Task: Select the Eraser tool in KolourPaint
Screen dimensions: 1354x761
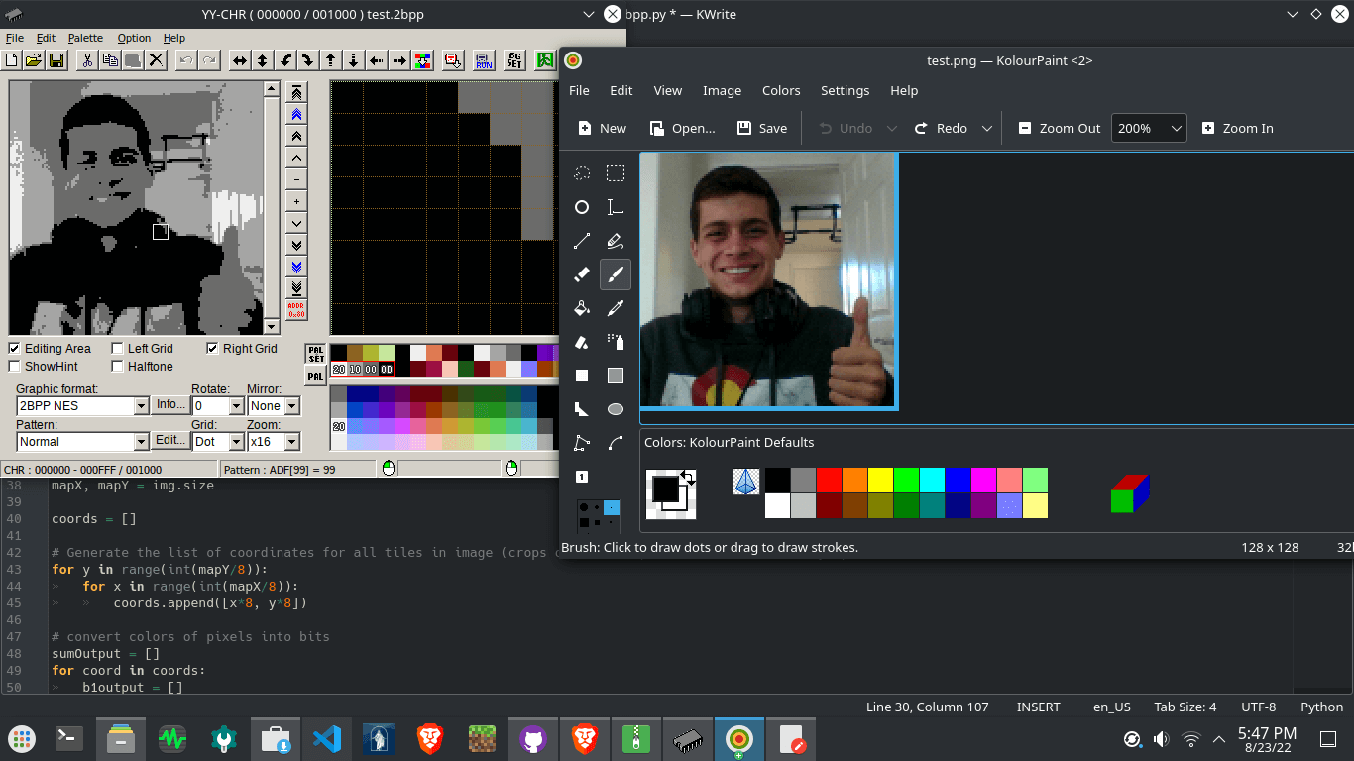Action: click(x=582, y=274)
